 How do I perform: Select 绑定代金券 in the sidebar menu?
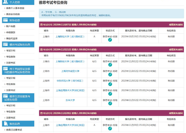12,38
